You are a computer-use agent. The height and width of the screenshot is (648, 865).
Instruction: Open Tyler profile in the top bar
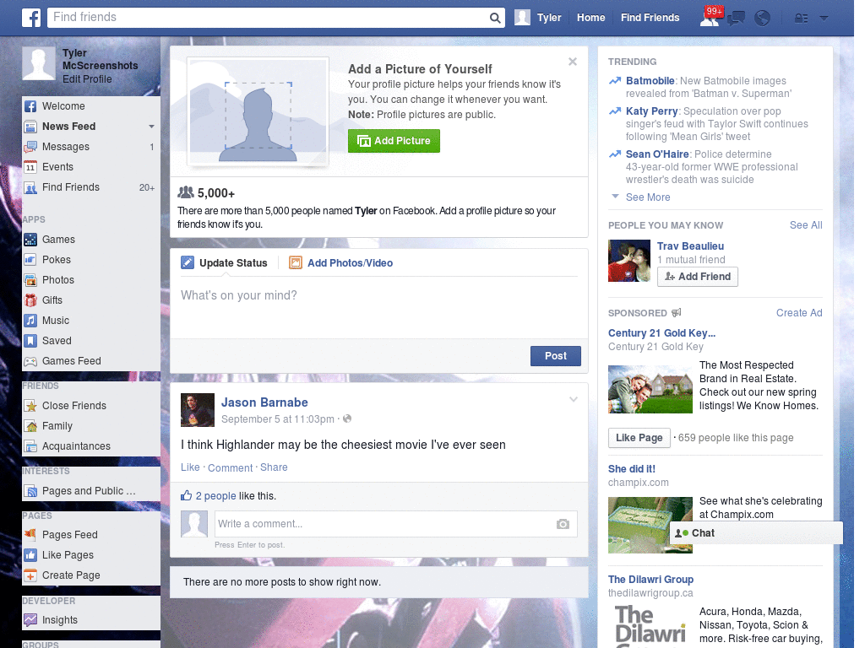(538, 18)
